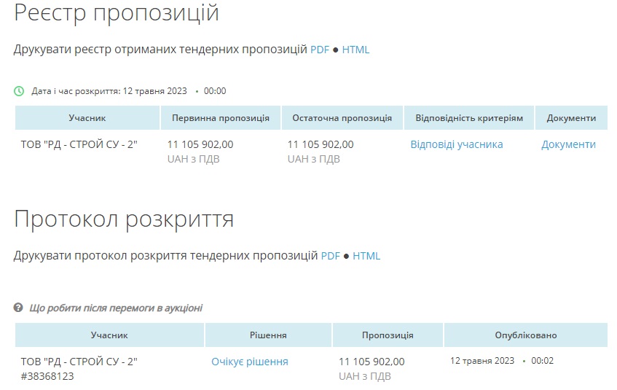This screenshot has height=390, width=617.
Task: Open PDF of the opening protocol
Action: pyautogui.click(x=330, y=256)
